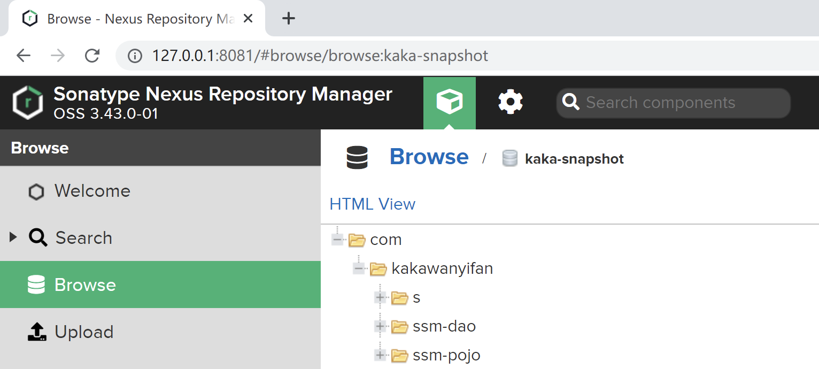
Task: Open the HTML View link
Action: (372, 204)
